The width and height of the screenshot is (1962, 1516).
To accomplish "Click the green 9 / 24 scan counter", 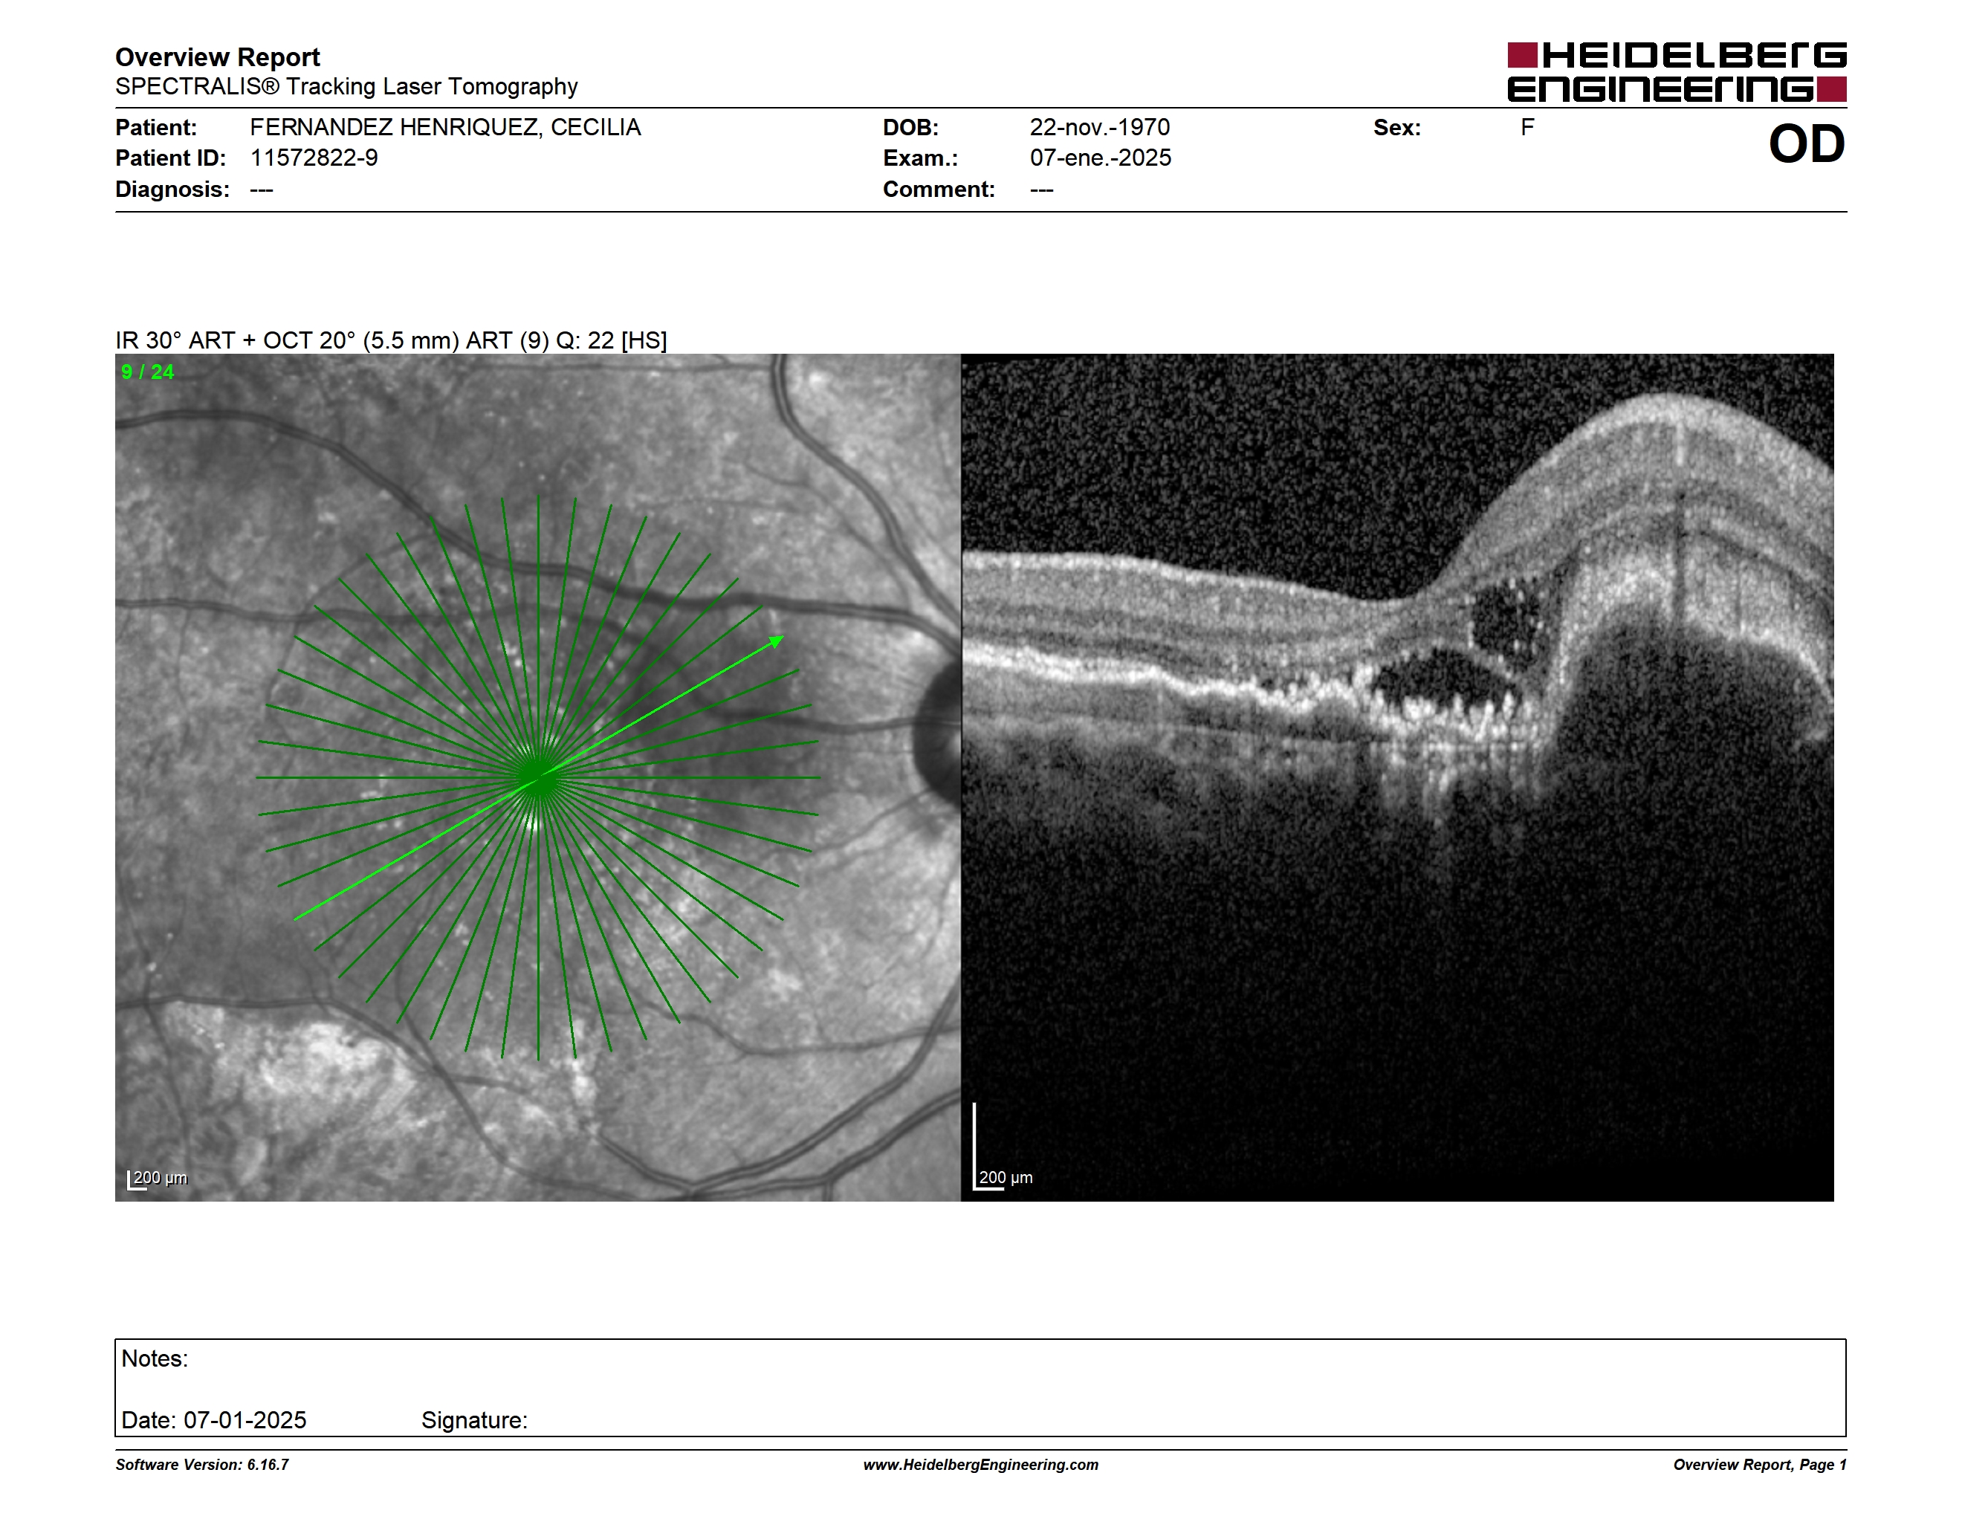I will (147, 372).
